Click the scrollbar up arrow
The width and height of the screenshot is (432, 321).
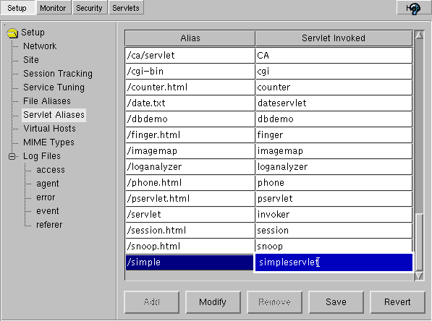[419, 35]
